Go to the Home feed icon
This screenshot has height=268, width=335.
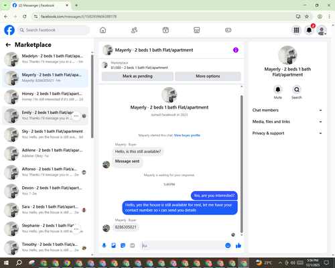click(103, 30)
